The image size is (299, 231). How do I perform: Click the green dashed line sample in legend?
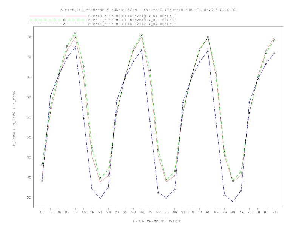pos(59,20)
